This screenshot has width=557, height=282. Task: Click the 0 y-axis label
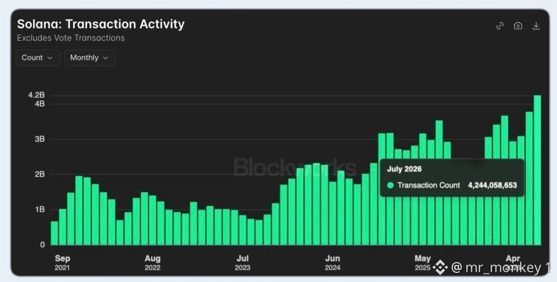[x=42, y=245]
